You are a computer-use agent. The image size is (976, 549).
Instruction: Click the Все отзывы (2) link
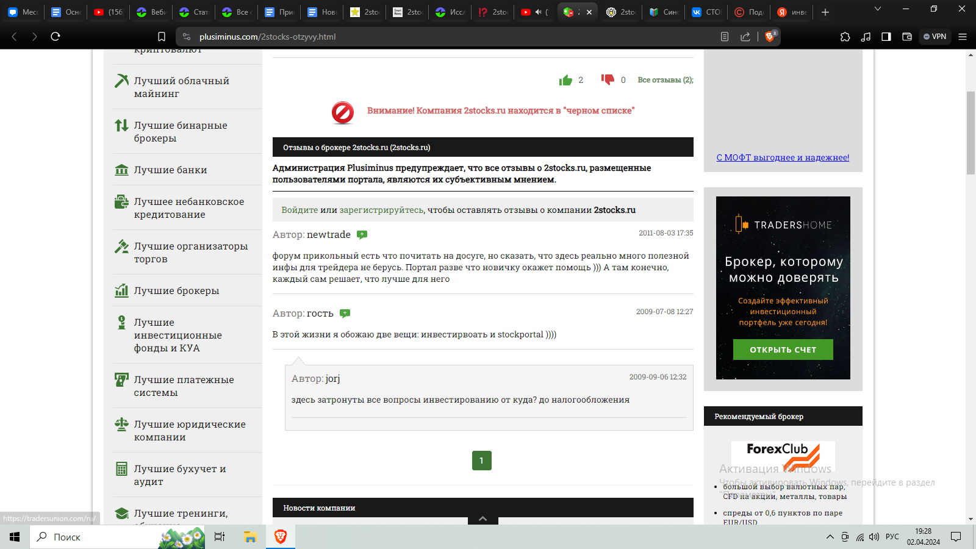coord(666,80)
